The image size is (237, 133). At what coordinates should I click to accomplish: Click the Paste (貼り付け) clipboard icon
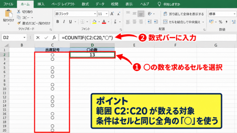pyautogui.click(x=9, y=14)
